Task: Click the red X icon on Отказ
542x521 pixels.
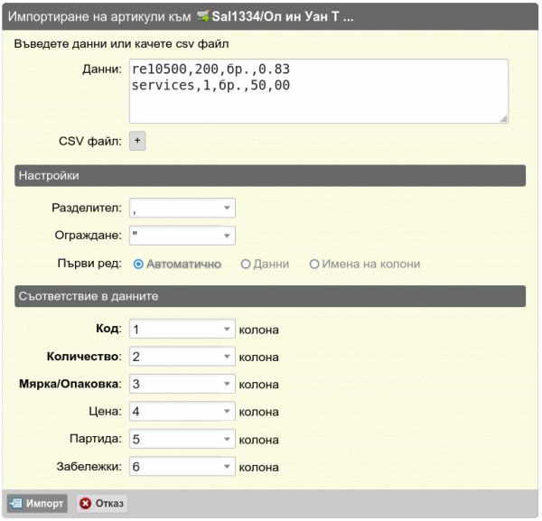Action: pyautogui.click(x=85, y=503)
